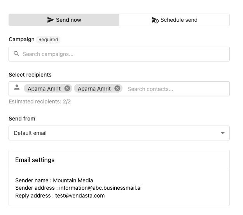This screenshot has width=243, height=215.
Task: Select the first Aparna Amrit recipient chip
Action: pyautogui.click(x=44, y=89)
